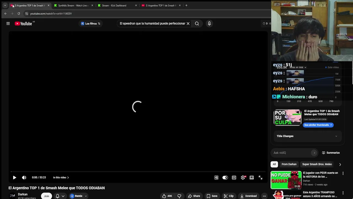Open the POR SU CULPA thumbnail preview
This screenshot has width=353, height=199.
pos(287,117)
